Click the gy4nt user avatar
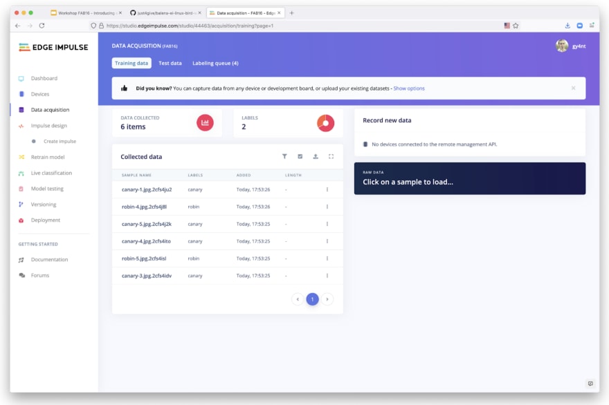Viewport: 609px width, 405px height. click(x=562, y=46)
